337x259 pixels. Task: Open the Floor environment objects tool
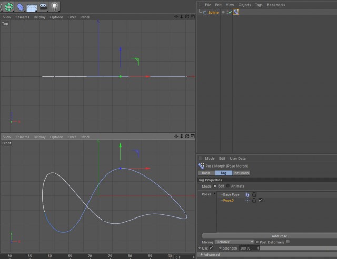pyautogui.click(x=32, y=7)
